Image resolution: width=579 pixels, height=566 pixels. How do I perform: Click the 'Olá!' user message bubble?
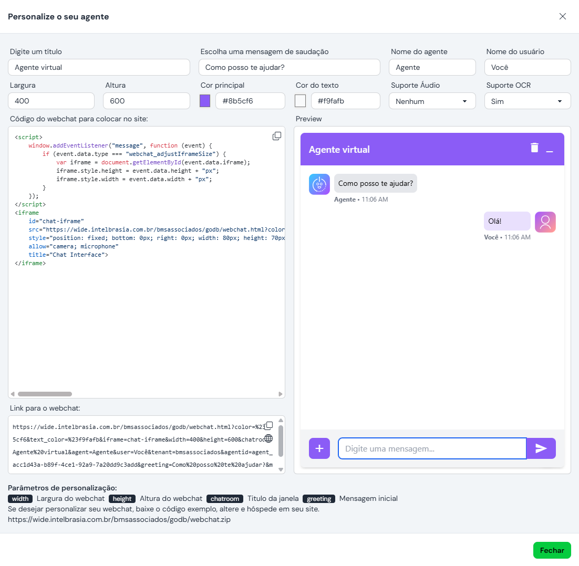[x=507, y=221]
